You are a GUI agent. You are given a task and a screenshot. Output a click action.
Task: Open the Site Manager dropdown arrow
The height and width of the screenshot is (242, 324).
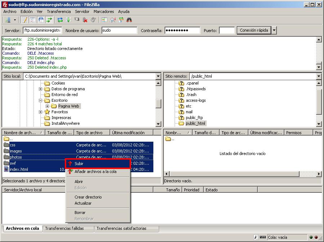(x=15, y=20)
